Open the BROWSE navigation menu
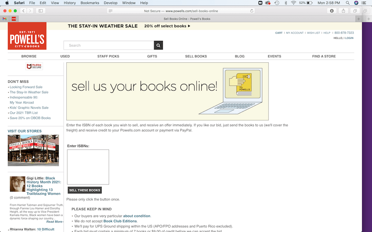 point(29,56)
